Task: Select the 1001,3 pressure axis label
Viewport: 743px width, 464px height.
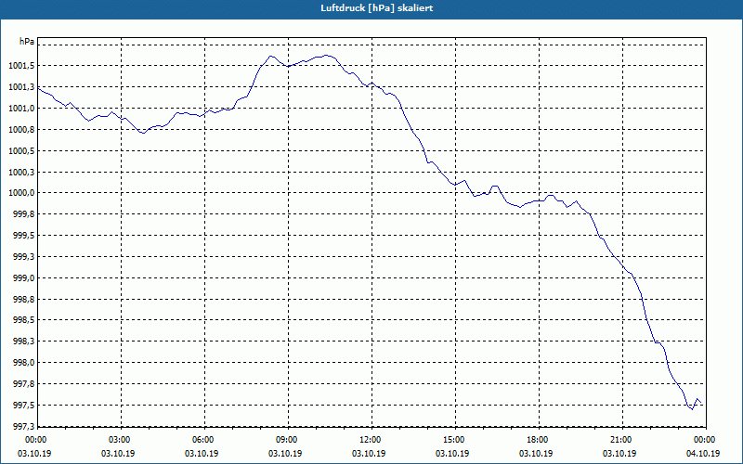Action: tap(21, 87)
